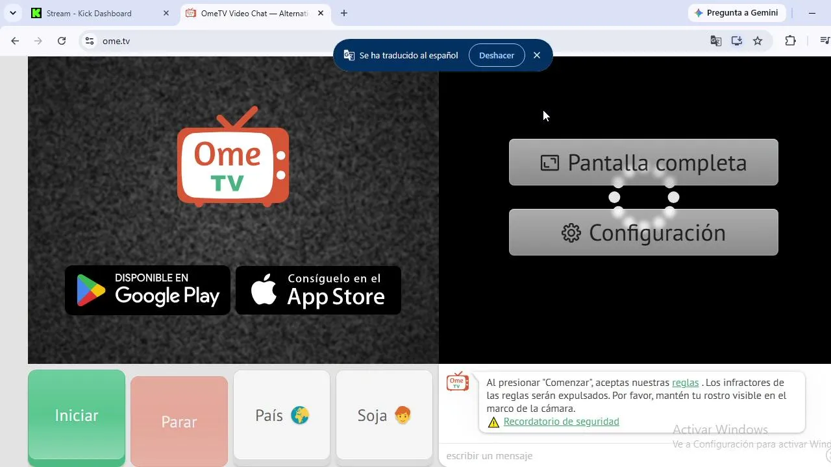Viewport: 831px width, 467px height.
Task: Open the translate icon in the address bar
Action: 716,41
